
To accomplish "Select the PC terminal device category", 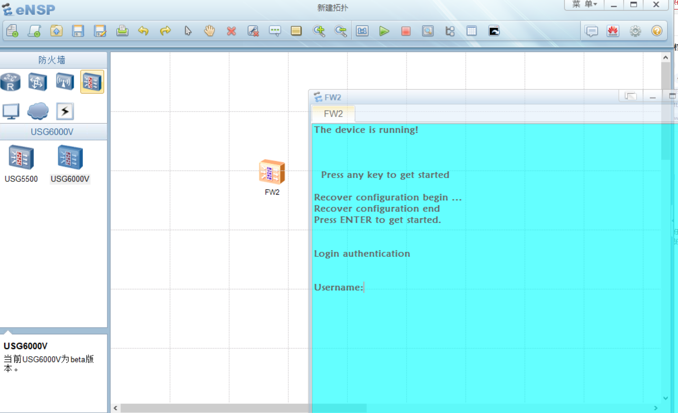I will (11, 111).
